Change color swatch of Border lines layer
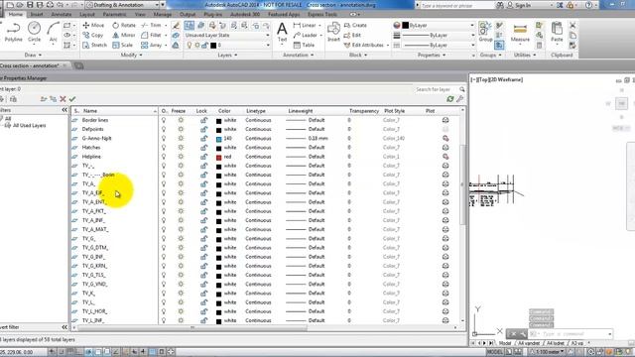The image size is (635, 357). [218, 121]
